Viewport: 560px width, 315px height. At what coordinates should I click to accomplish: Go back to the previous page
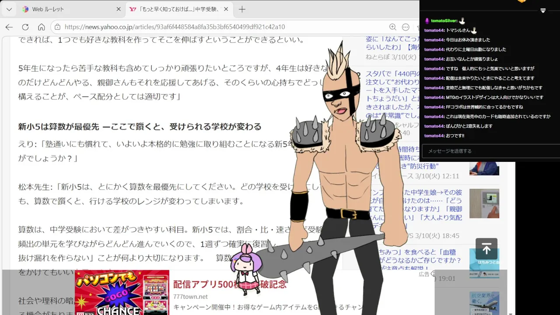pos(9,27)
